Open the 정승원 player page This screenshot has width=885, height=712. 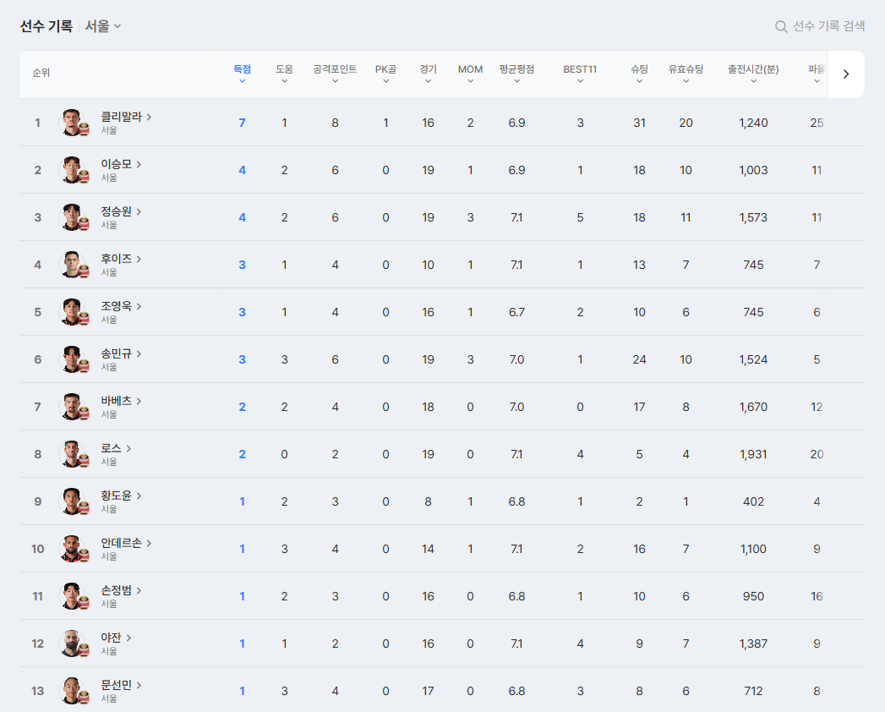121,211
